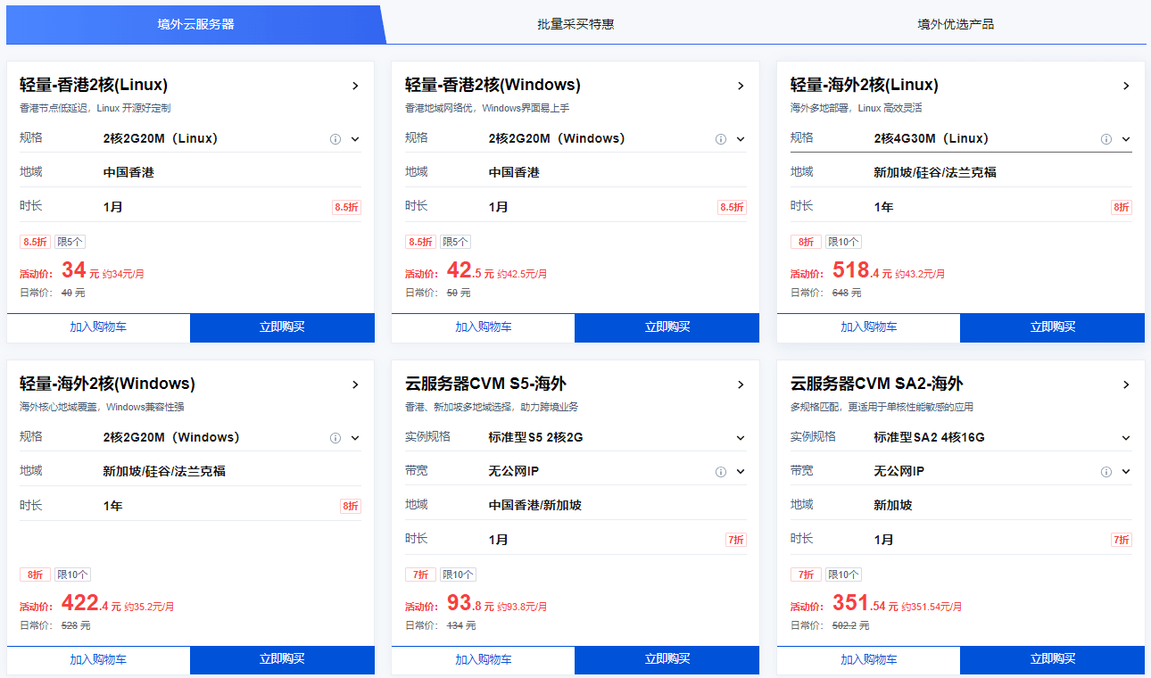Viewport: 1151px width, 678px height.
Task: Click info icon beside 2核2G20M（Windows）spec in 轻量-香港2核 card
Action: tap(721, 139)
